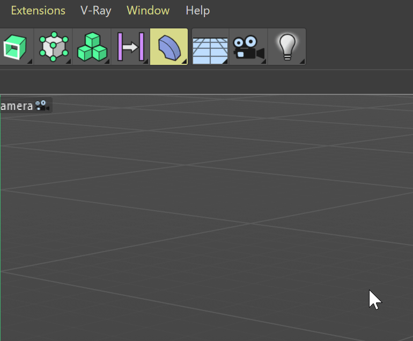Open the Extensions menu
This screenshot has width=413, height=341.
(38, 11)
